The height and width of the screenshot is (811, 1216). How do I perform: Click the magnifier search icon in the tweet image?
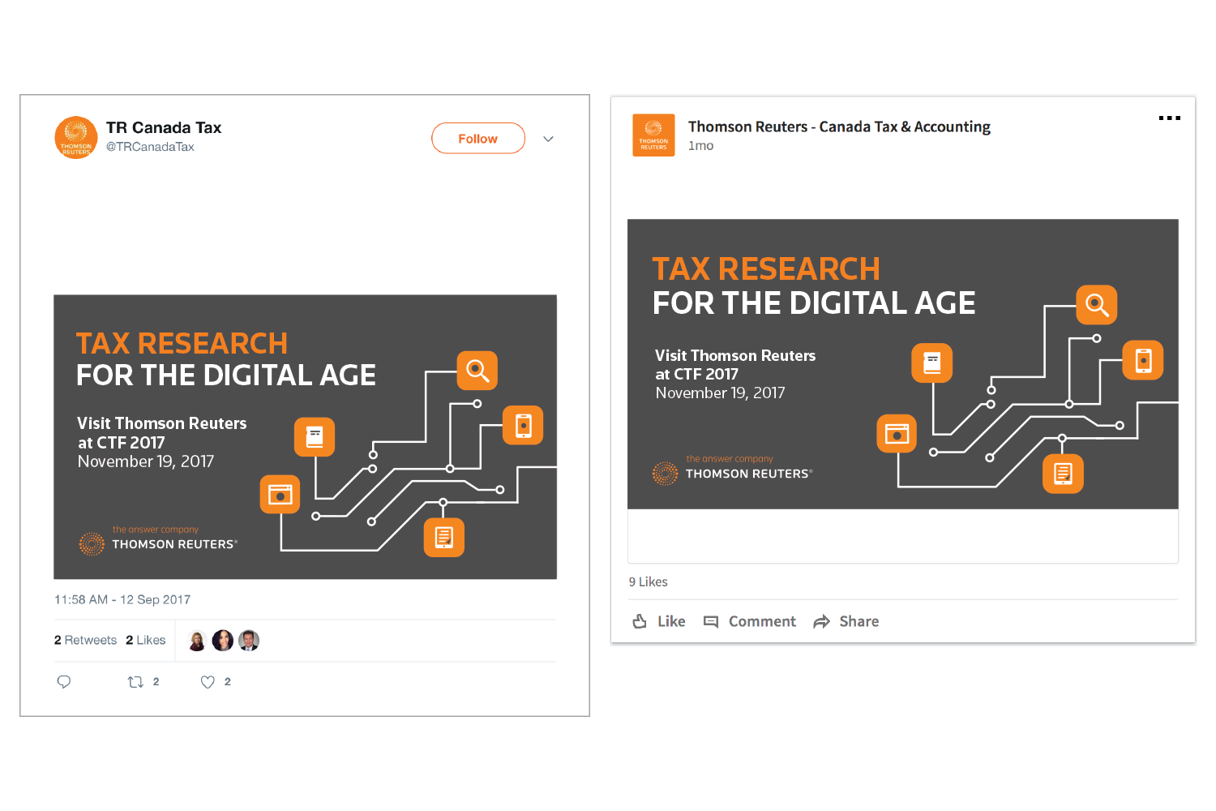click(477, 371)
